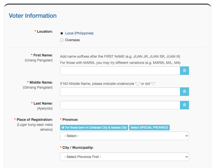Click the Location field label
219x168 pixels.
pos(45,31)
